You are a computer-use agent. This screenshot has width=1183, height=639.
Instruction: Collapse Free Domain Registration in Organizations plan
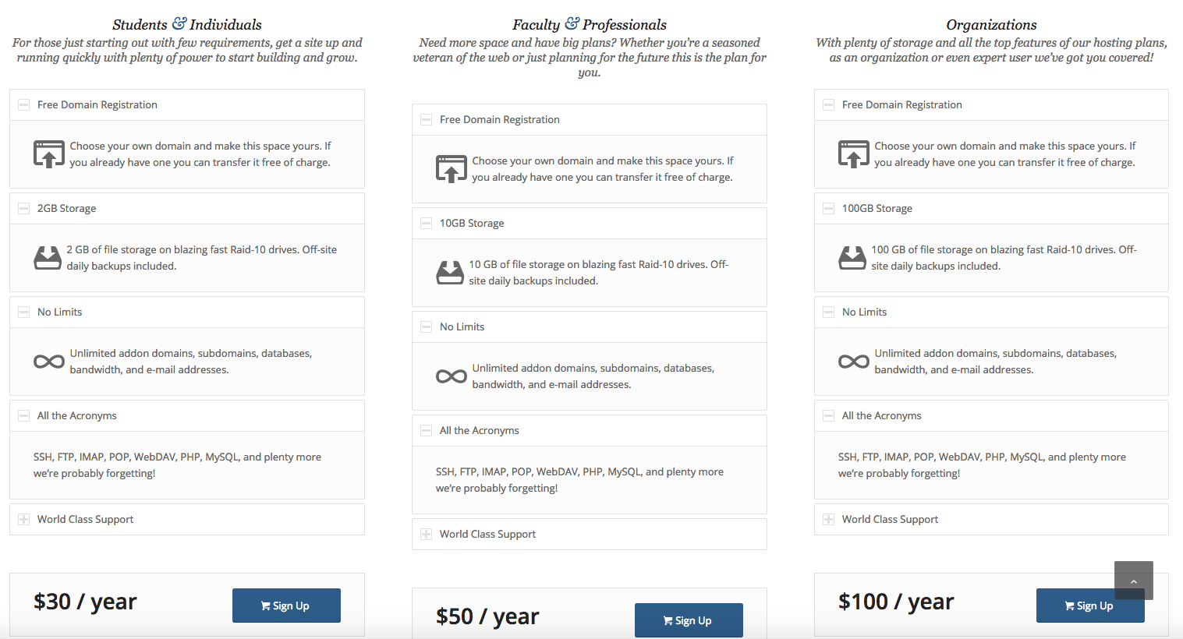click(991, 105)
